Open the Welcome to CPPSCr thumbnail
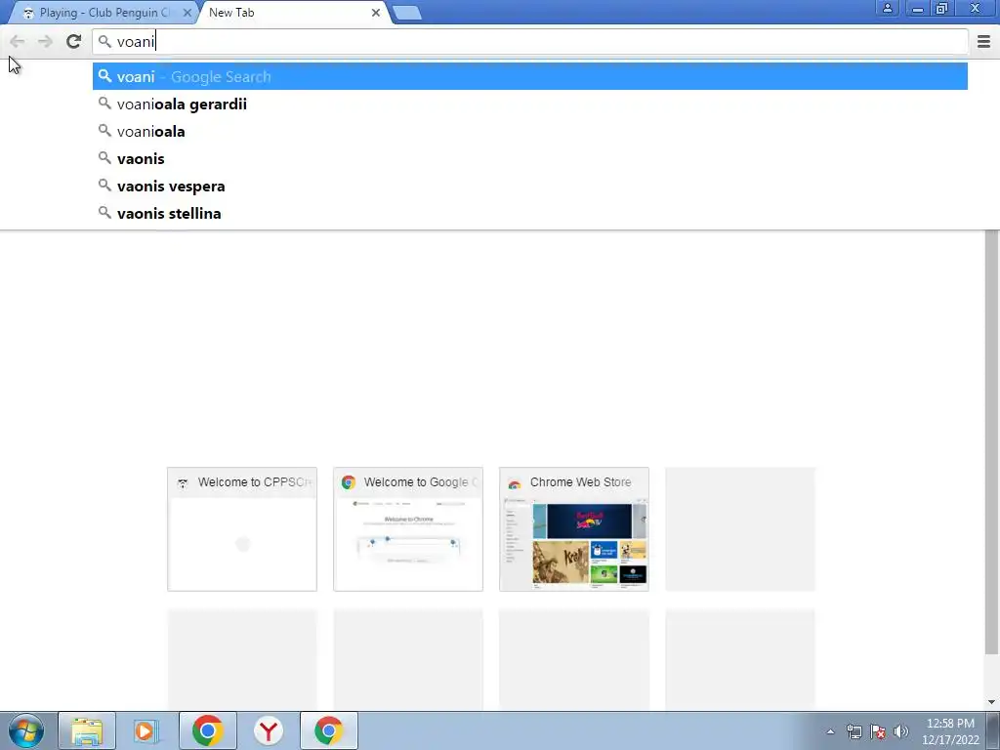This screenshot has height=750, width=1000. [242, 529]
